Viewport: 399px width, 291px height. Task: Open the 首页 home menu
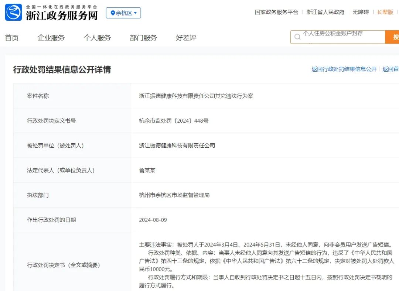(x=11, y=37)
